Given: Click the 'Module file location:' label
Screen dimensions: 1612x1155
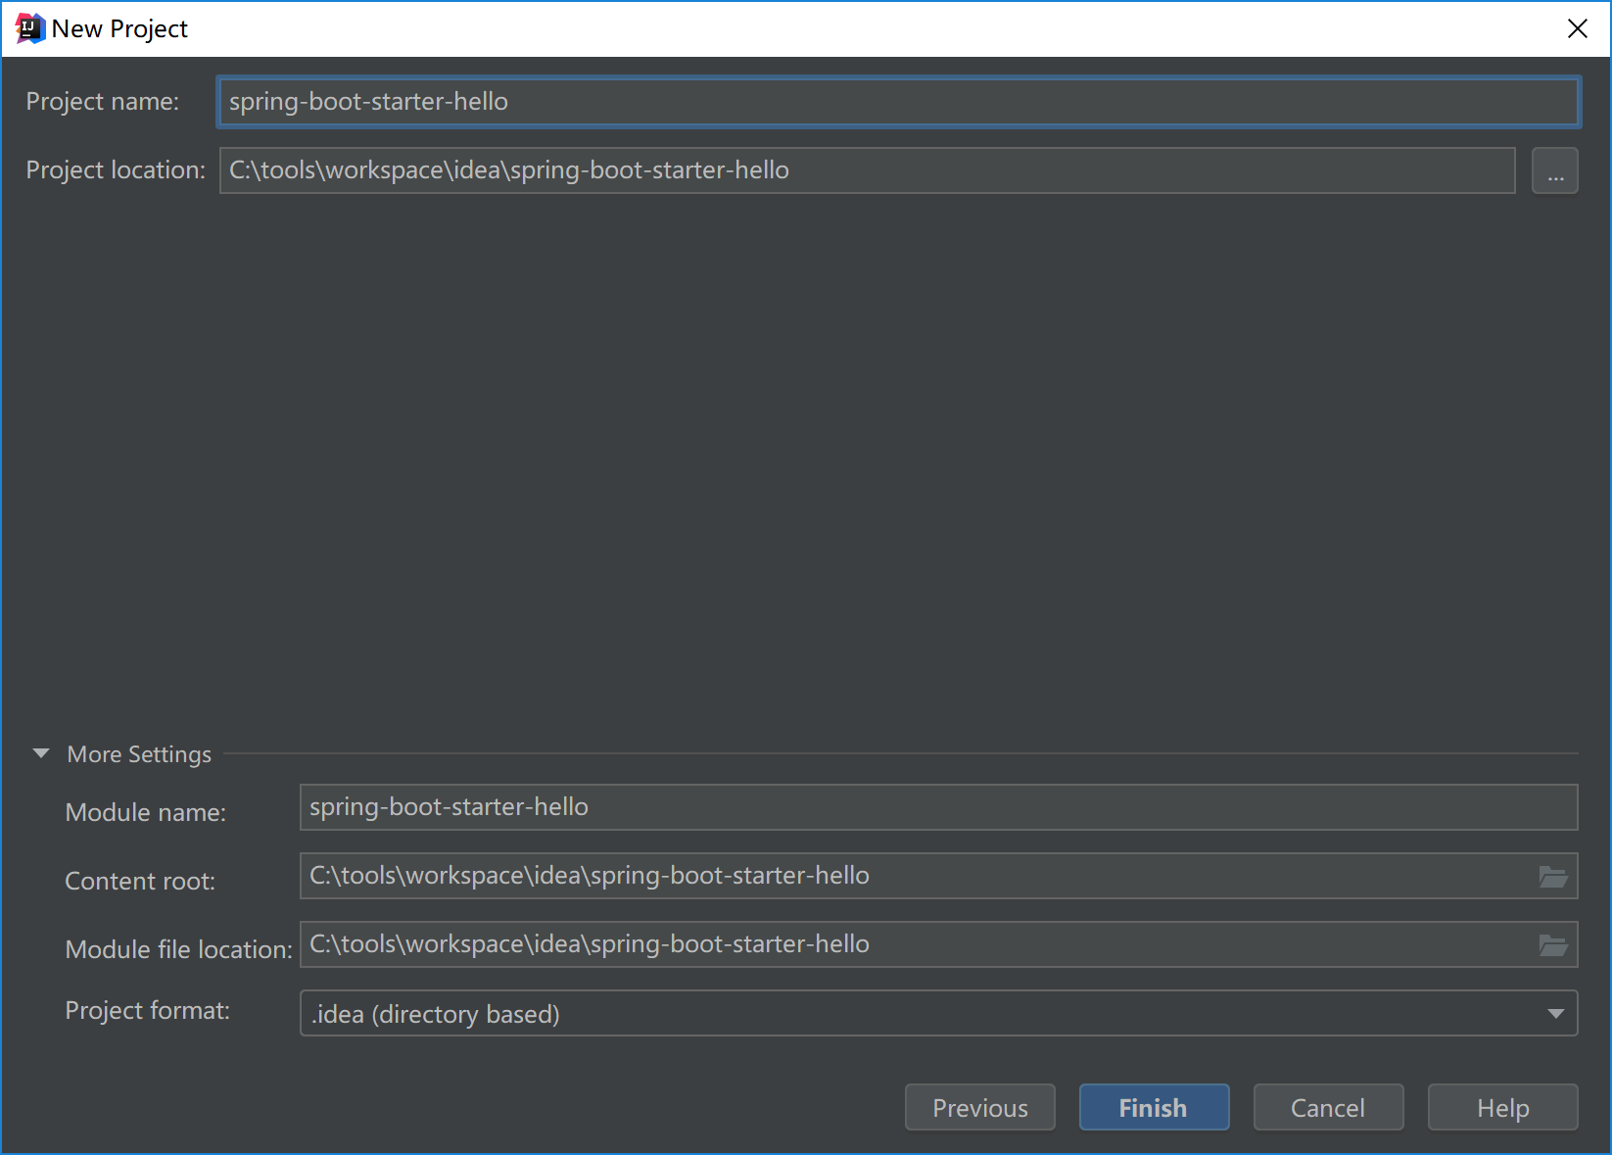Looking at the screenshot, I should pos(179,949).
